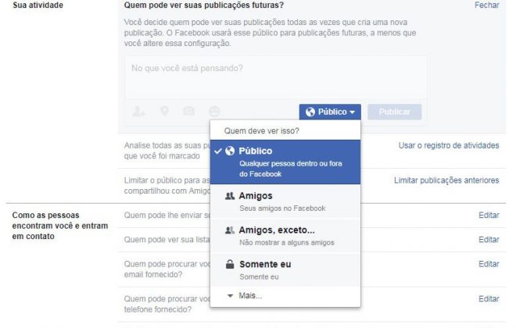The image size is (516, 328).
Task: Click the icon beside Amigos, exceto...
Action: [x=230, y=230]
